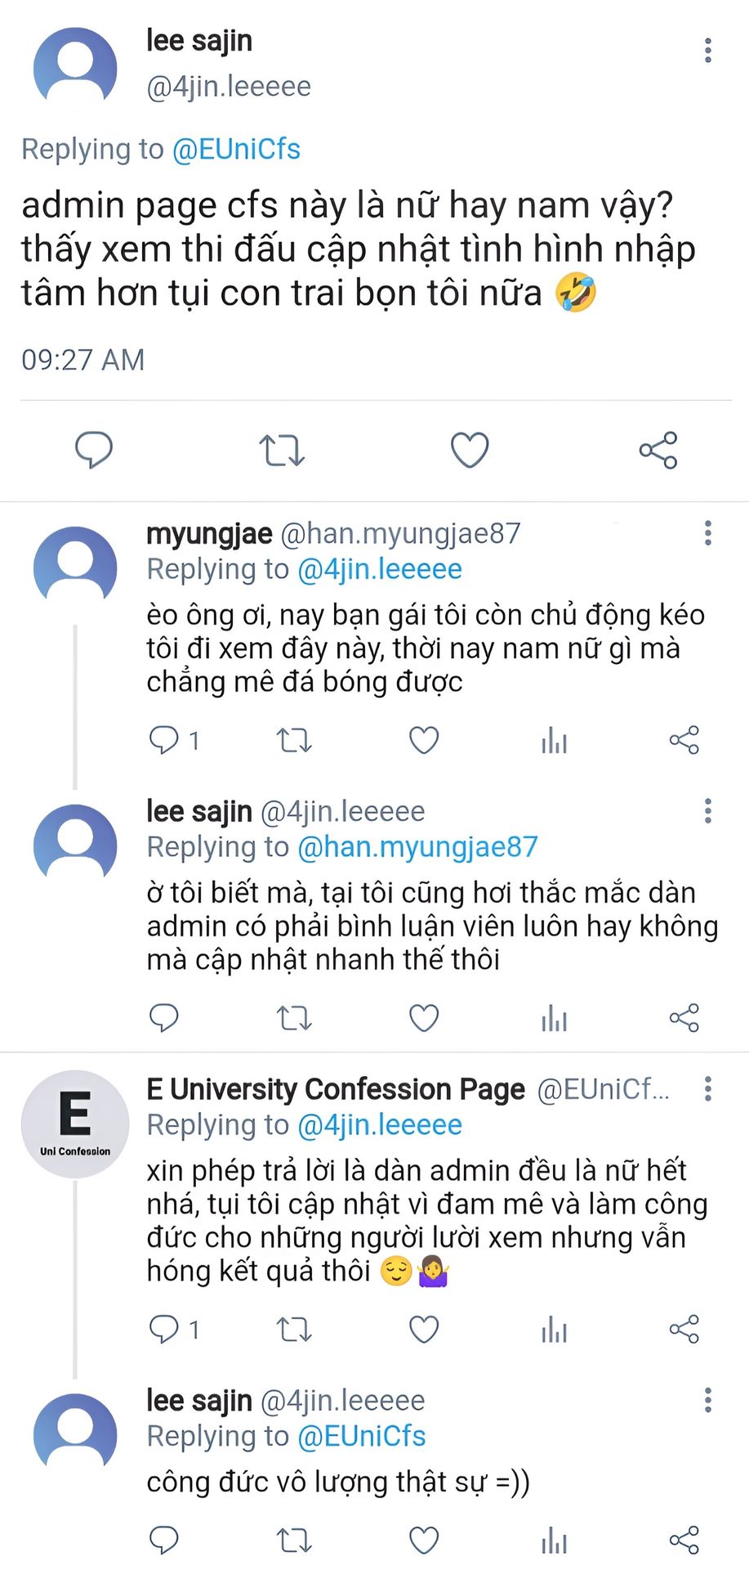Open more options on myungjae's reply
749x1570 pixels.
click(708, 533)
